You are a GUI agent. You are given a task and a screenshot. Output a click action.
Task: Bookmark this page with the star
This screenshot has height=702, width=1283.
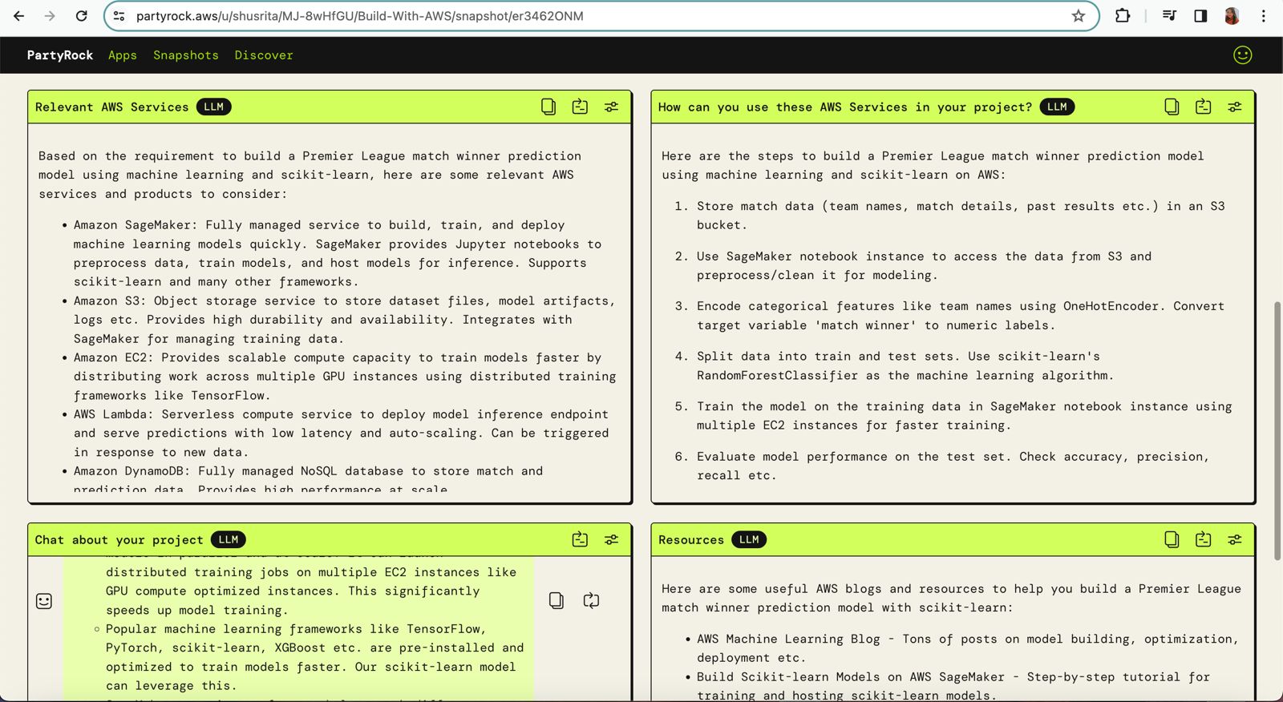pos(1078,16)
